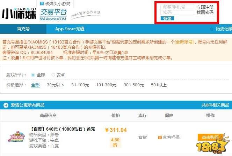Open the 爱情公寓 game thumbnail
Image resolution: width=232 pixels, height=156 pixels.
[16, 137]
